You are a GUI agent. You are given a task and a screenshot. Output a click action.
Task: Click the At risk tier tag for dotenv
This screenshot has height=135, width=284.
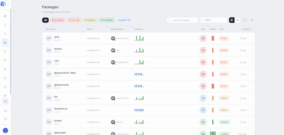tap(224, 50)
